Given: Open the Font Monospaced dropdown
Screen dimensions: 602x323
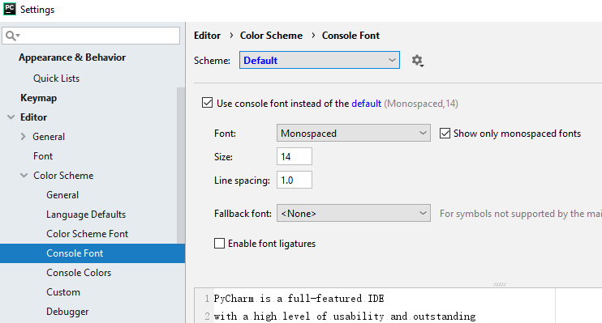Looking at the screenshot, I should (353, 133).
